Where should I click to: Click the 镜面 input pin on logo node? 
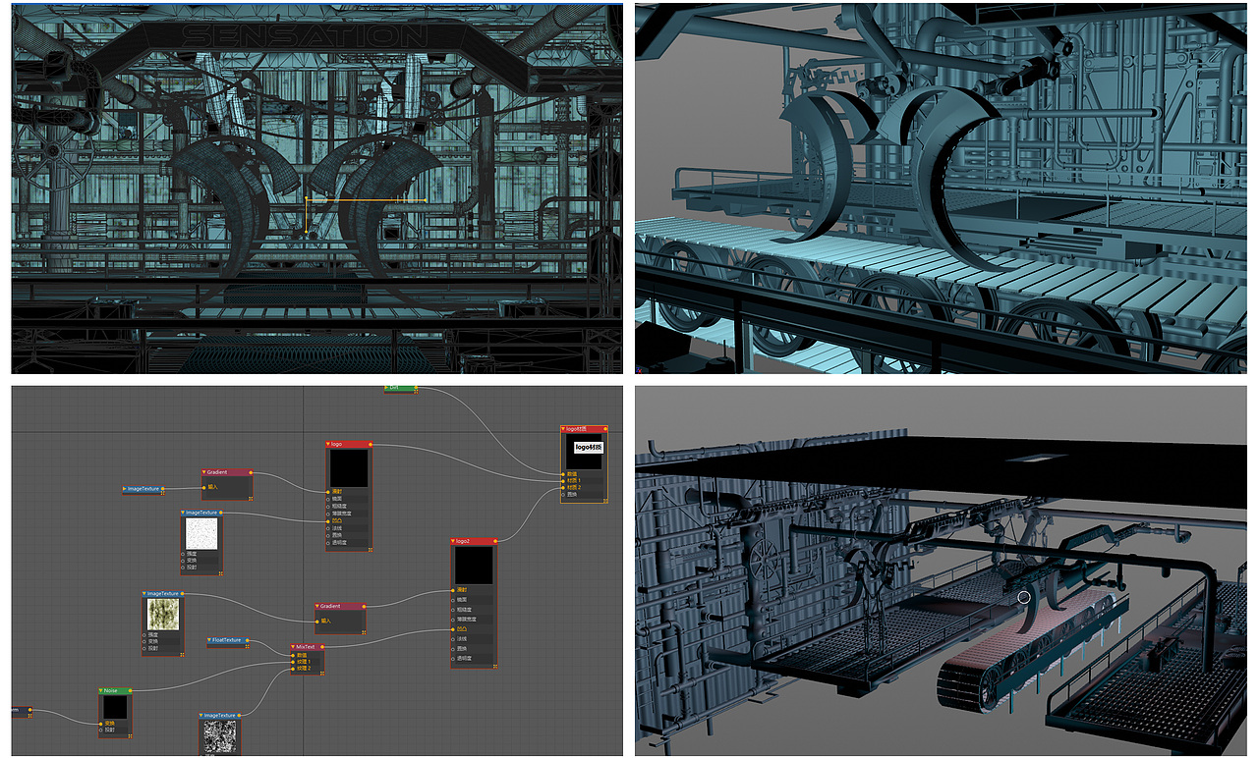328,499
